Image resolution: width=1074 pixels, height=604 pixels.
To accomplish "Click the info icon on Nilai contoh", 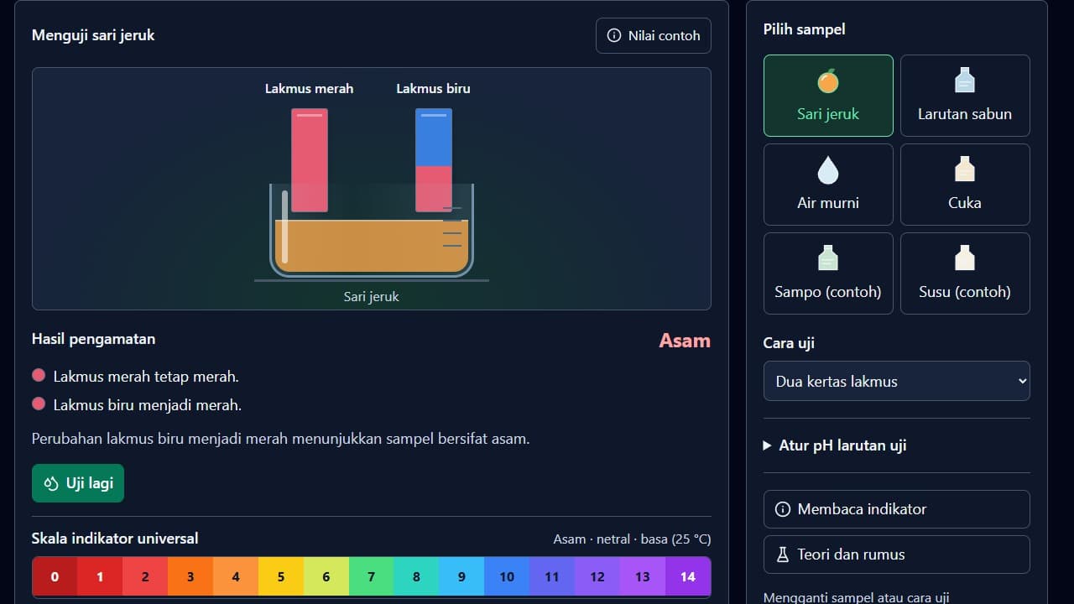I will coord(614,36).
